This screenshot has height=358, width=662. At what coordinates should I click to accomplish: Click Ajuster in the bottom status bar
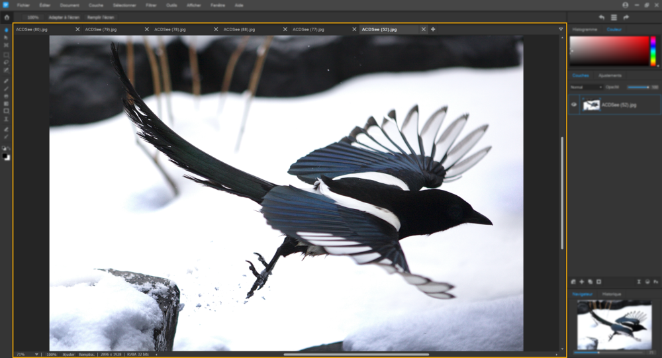68,355
